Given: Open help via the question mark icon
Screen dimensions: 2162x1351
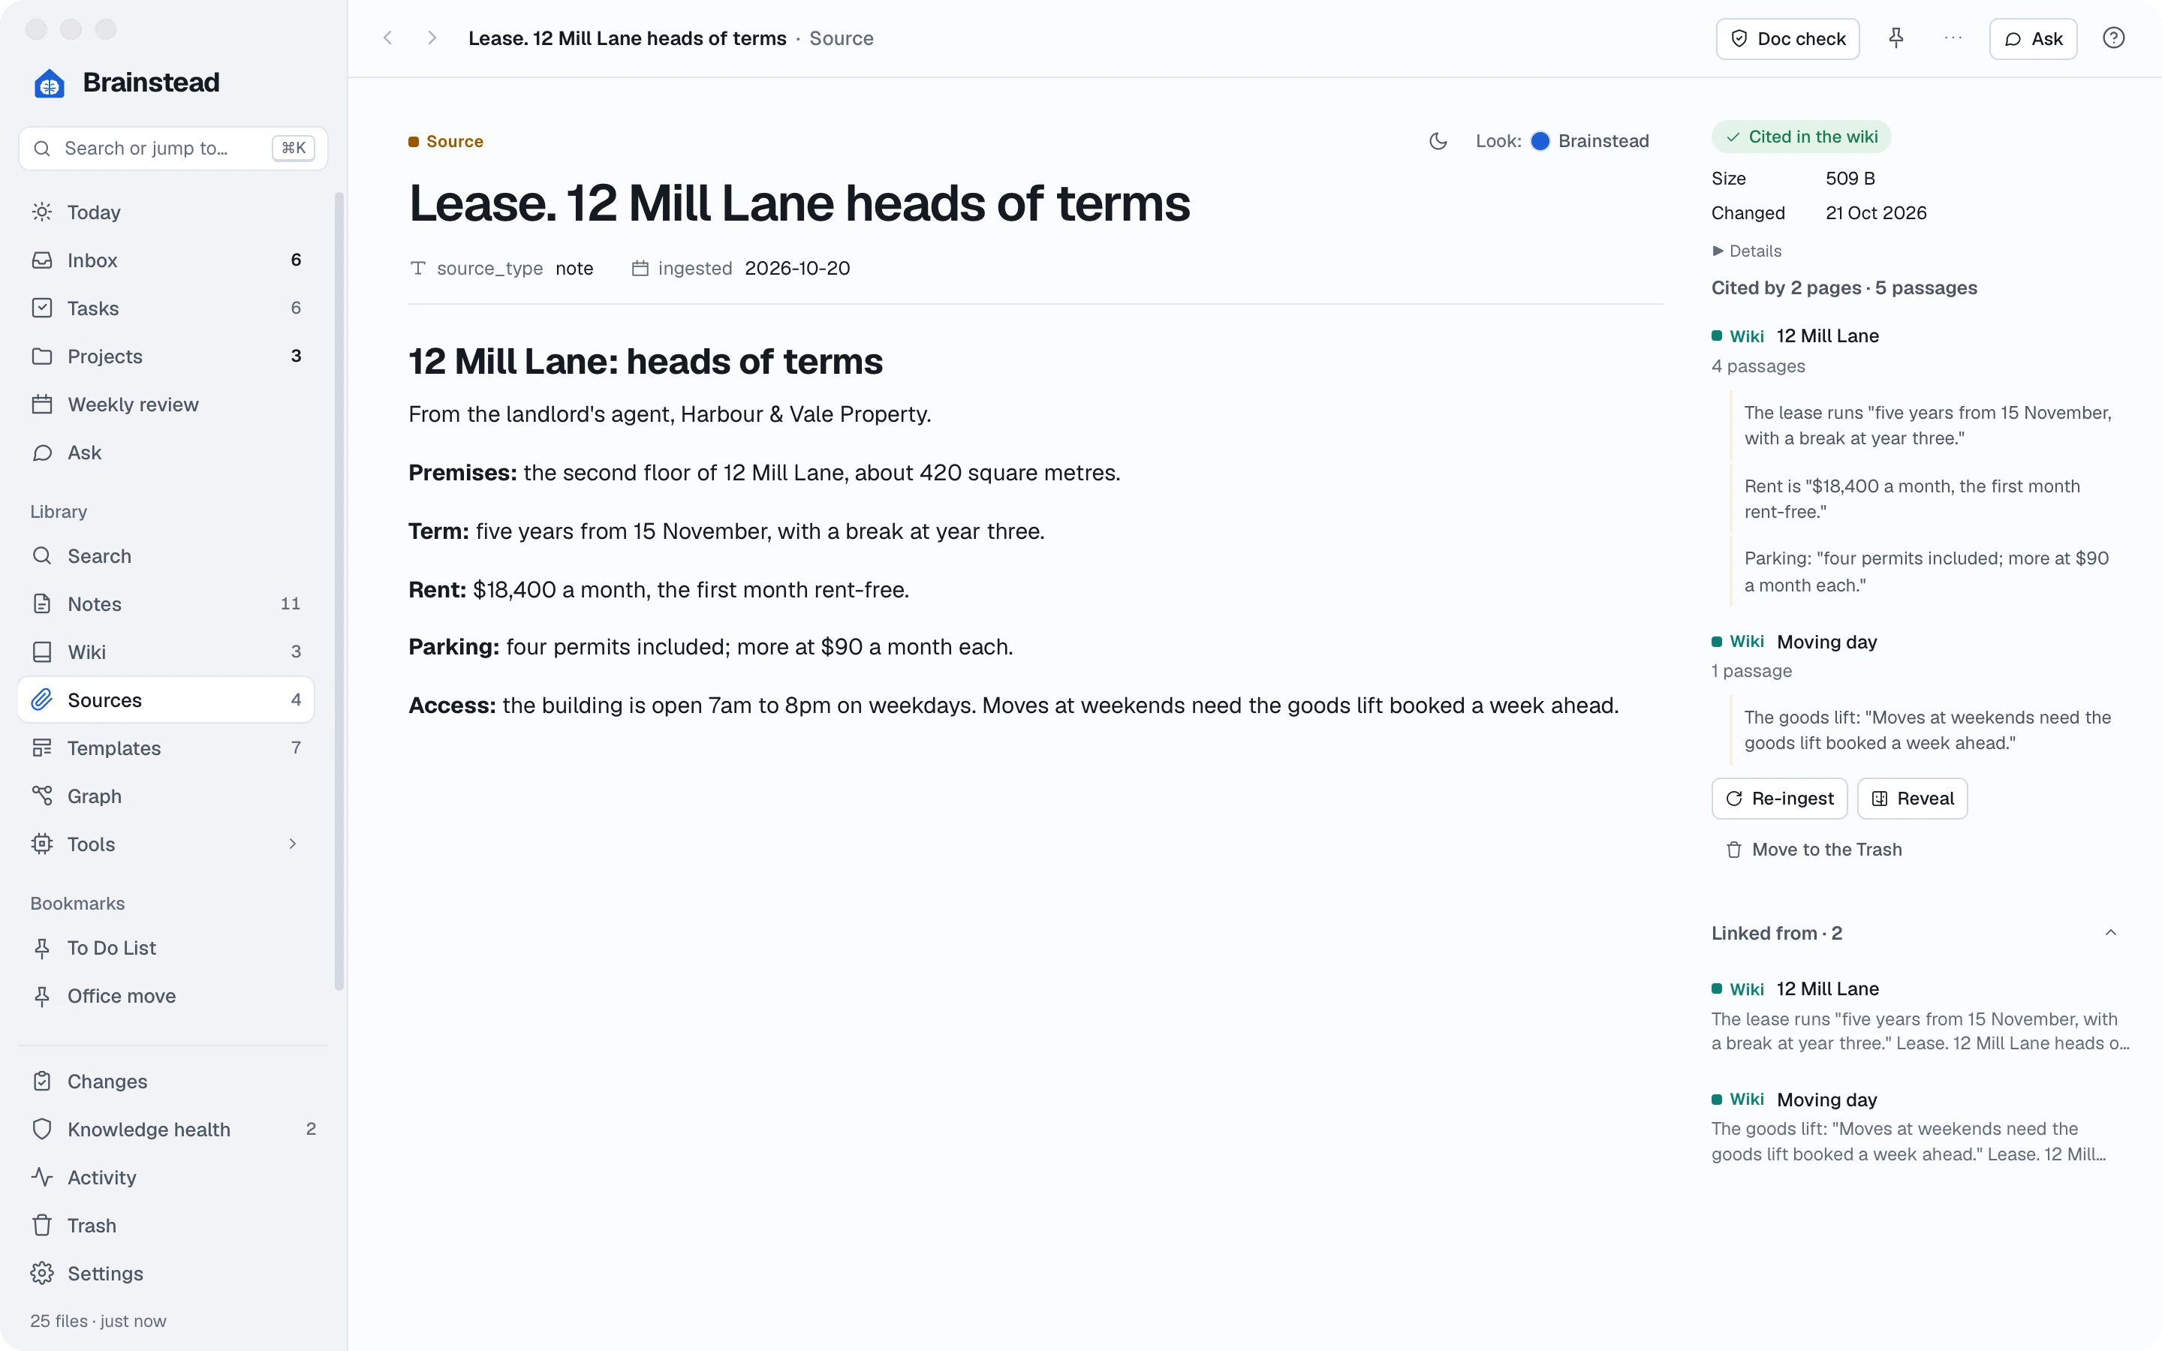Looking at the screenshot, I should 2113,38.
